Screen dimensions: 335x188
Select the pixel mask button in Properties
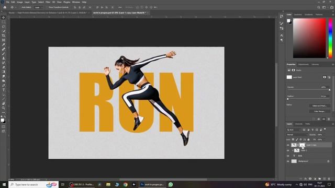tap(325, 77)
